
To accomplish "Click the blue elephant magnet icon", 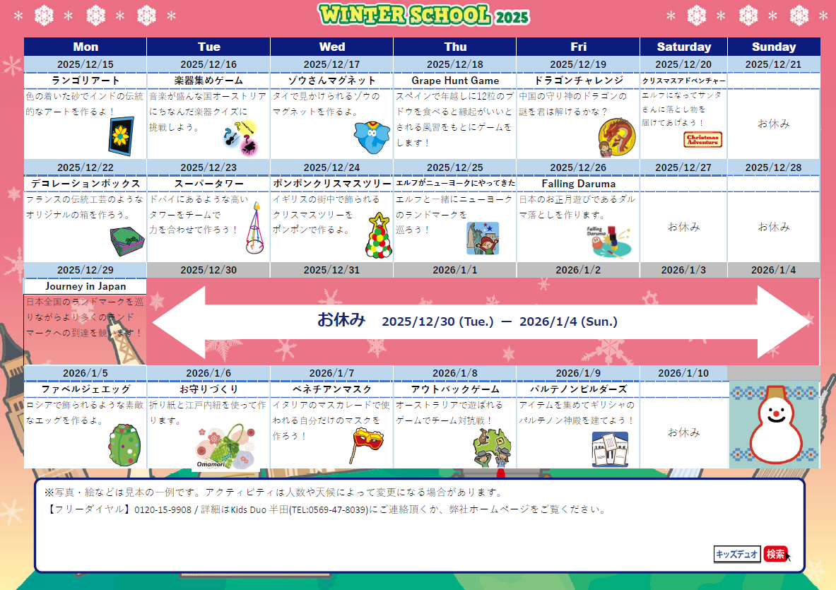I will (x=372, y=137).
